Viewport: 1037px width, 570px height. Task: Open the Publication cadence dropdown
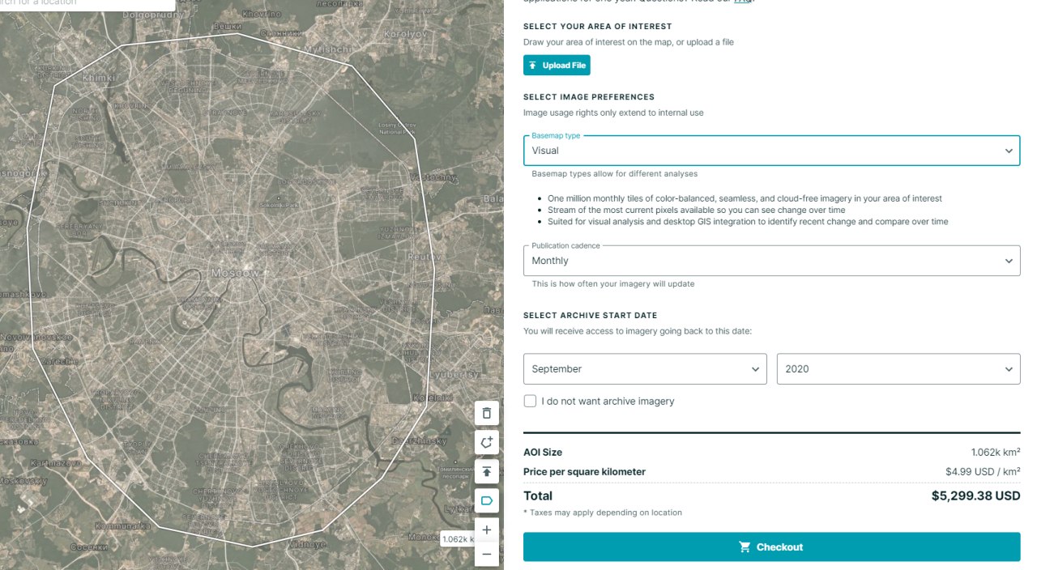[x=771, y=261]
